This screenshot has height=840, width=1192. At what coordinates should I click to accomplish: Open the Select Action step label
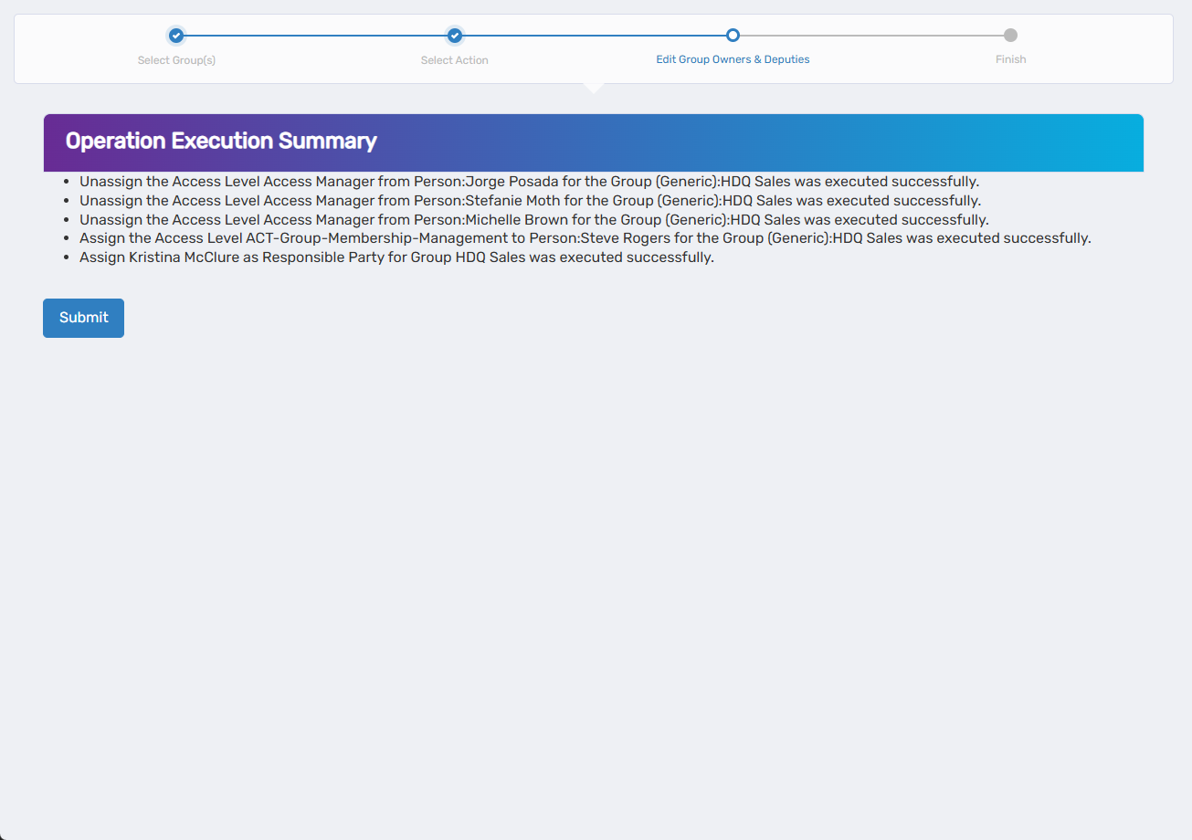click(454, 60)
